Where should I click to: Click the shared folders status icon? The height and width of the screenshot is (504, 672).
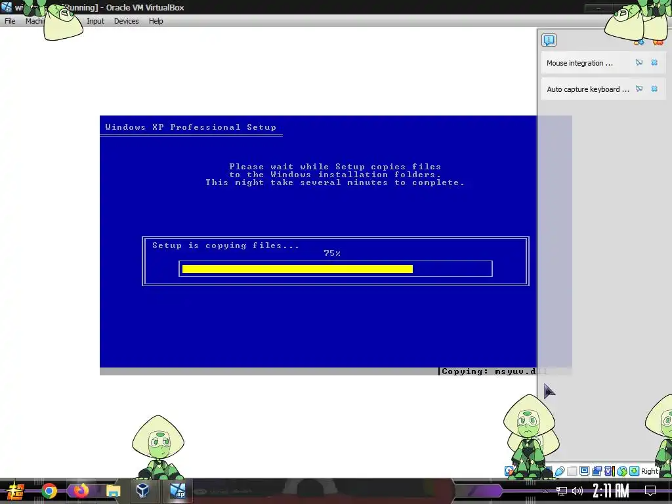tap(572, 471)
